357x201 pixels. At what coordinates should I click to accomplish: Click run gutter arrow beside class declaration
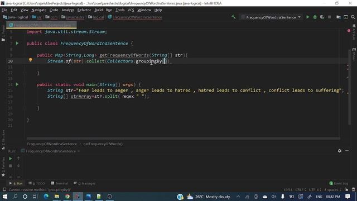(17, 43)
